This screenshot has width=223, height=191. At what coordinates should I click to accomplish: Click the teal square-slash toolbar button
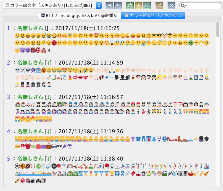(x=147, y=6)
